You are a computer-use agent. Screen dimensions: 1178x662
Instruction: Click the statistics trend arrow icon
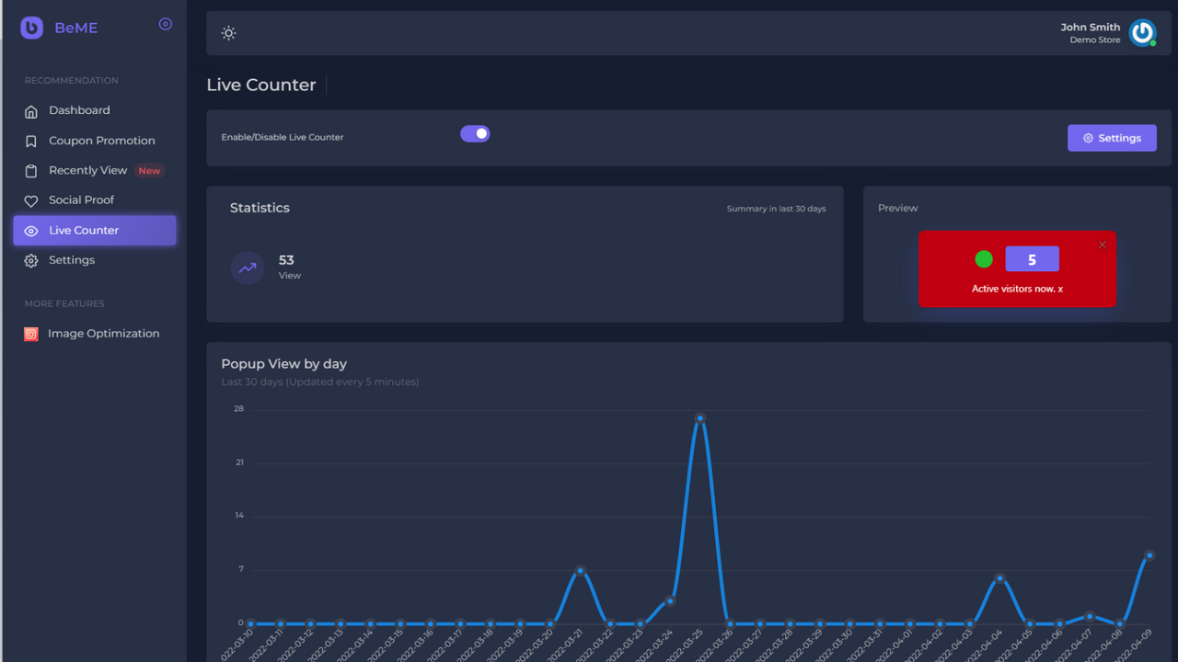pos(248,268)
